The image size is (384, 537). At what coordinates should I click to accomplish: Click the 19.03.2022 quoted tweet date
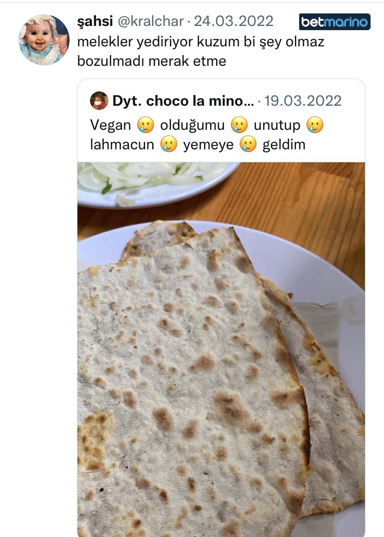point(303,101)
